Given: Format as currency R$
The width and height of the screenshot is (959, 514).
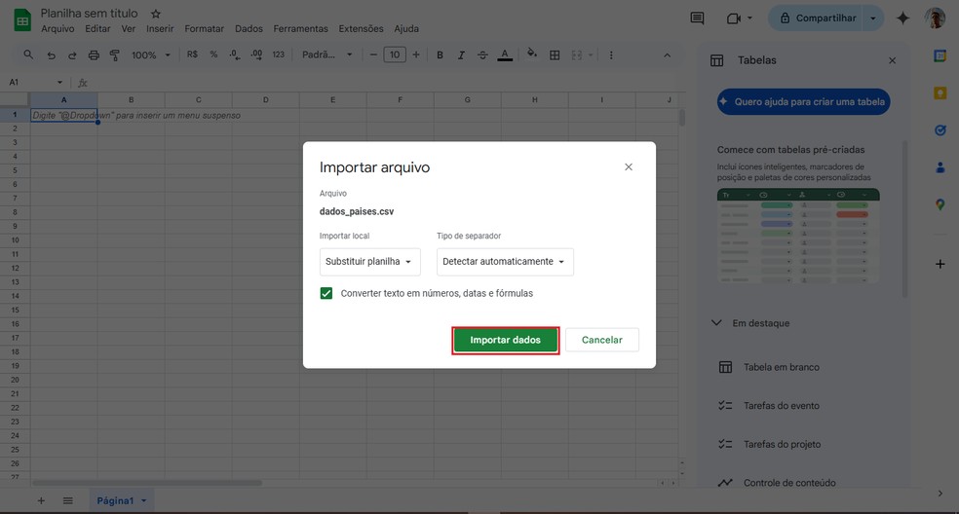Looking at the screenshot, I should pyautogui.click(x=192, y=55).
